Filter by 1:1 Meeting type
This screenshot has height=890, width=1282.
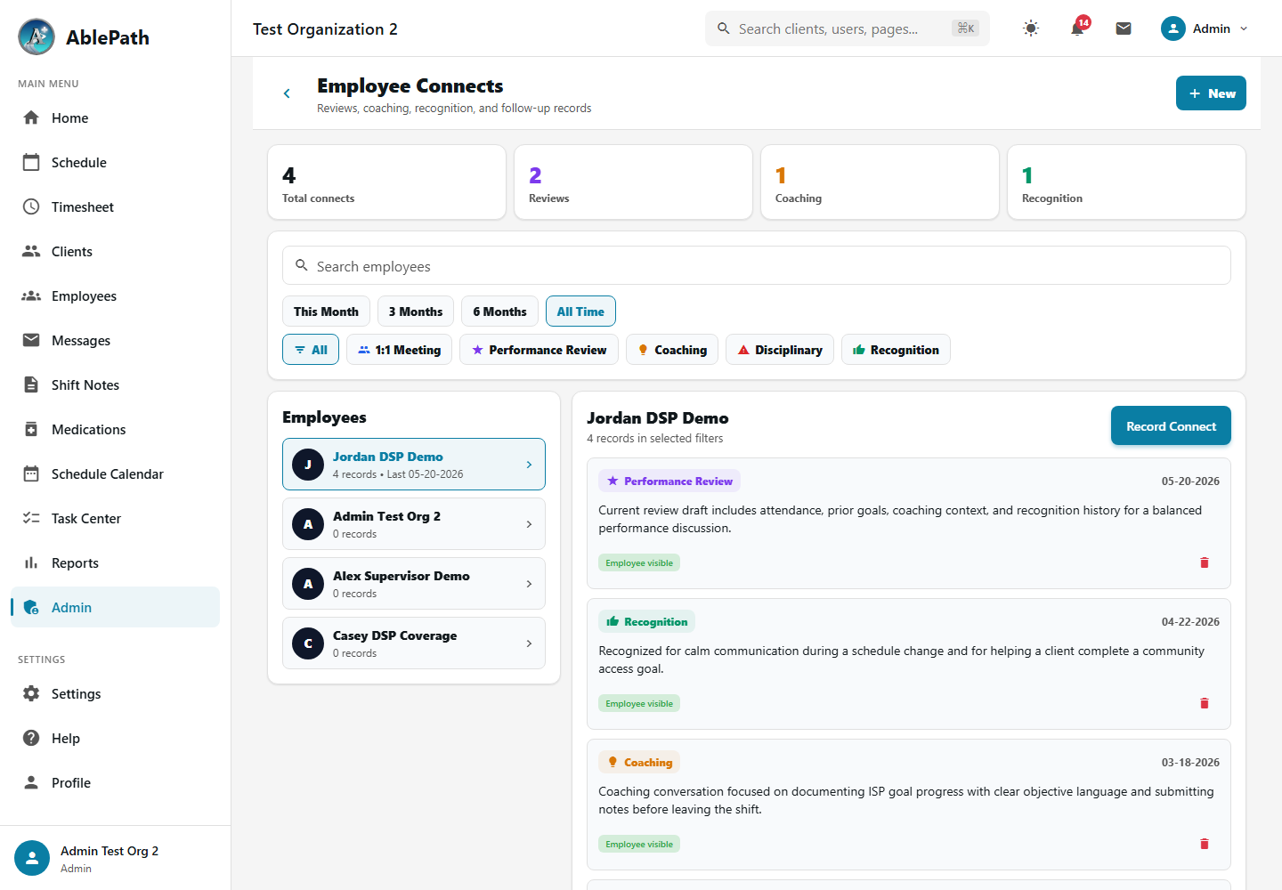click(x=399, y=350)
